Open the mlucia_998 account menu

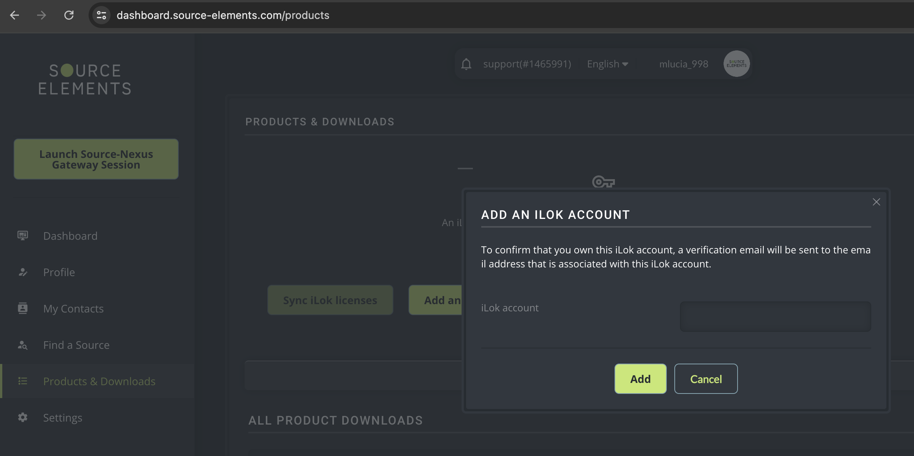(x=683, y=64)
